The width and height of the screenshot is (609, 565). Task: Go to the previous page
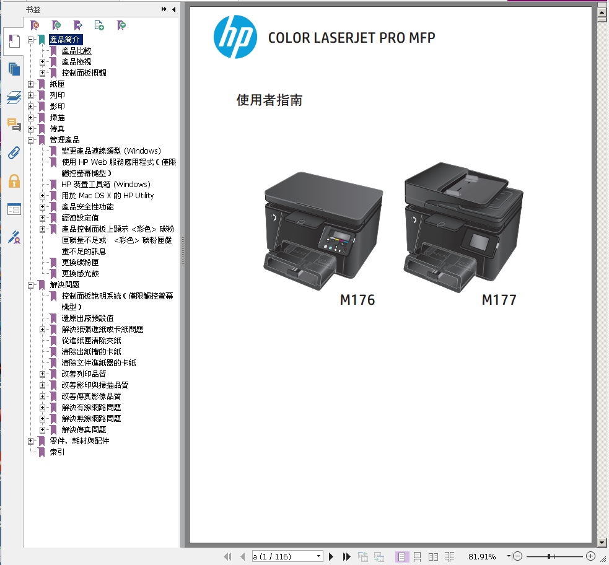(x=243, y=556)
